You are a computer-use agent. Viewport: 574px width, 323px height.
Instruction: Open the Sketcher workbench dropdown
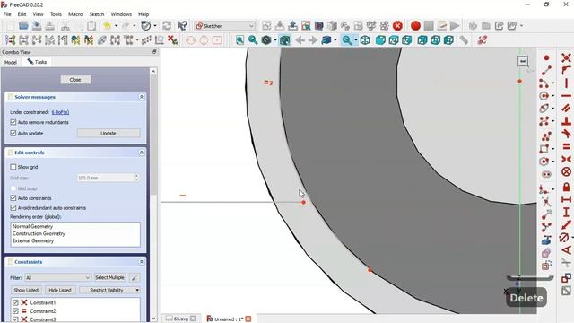(x=225, y=26)
